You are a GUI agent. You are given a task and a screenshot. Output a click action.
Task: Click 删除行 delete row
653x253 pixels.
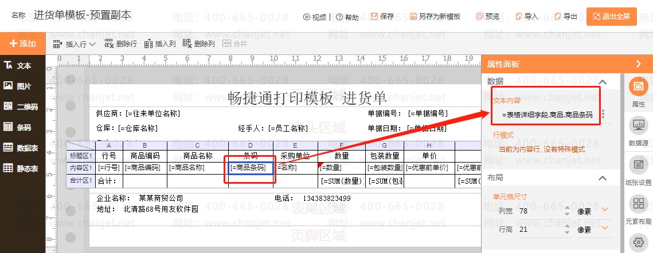121,44
